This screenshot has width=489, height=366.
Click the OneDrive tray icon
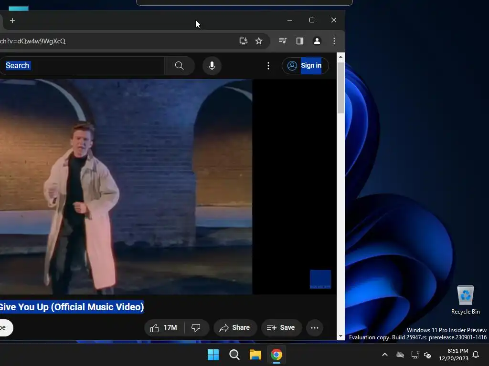click(x=400, y=355)
